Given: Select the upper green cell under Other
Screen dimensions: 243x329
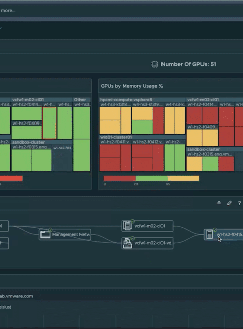Looking at the screenshot, I should 82,123.
